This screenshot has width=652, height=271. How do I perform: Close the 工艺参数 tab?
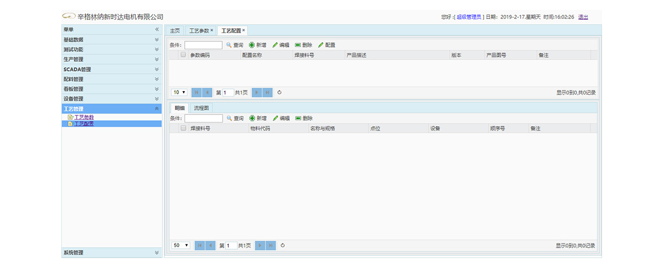(212, 30)
